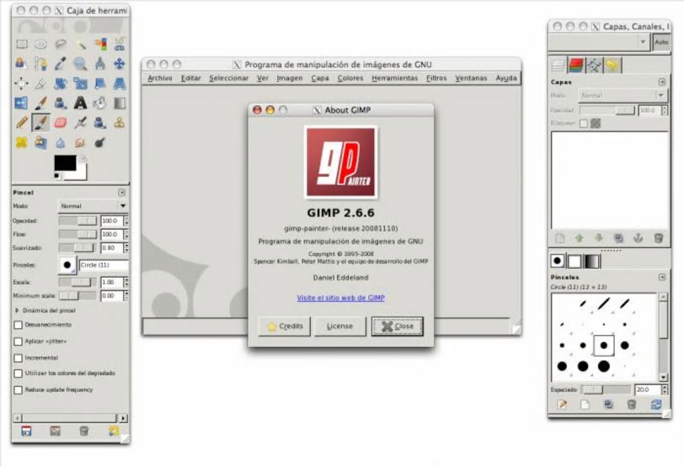Switch to the Channels tab in dock
Screen dimensions: 684x466
pos(576,66)
